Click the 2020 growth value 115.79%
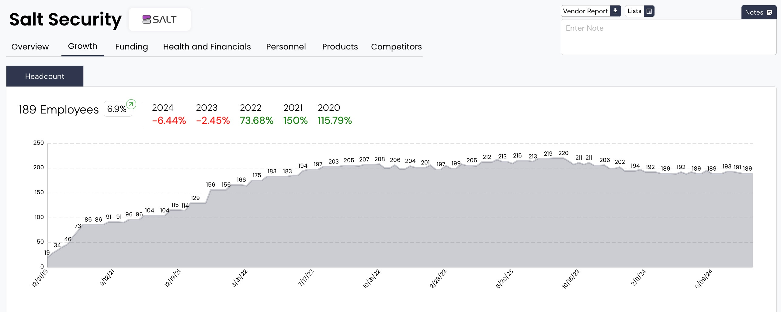 [x=335, y=120]
